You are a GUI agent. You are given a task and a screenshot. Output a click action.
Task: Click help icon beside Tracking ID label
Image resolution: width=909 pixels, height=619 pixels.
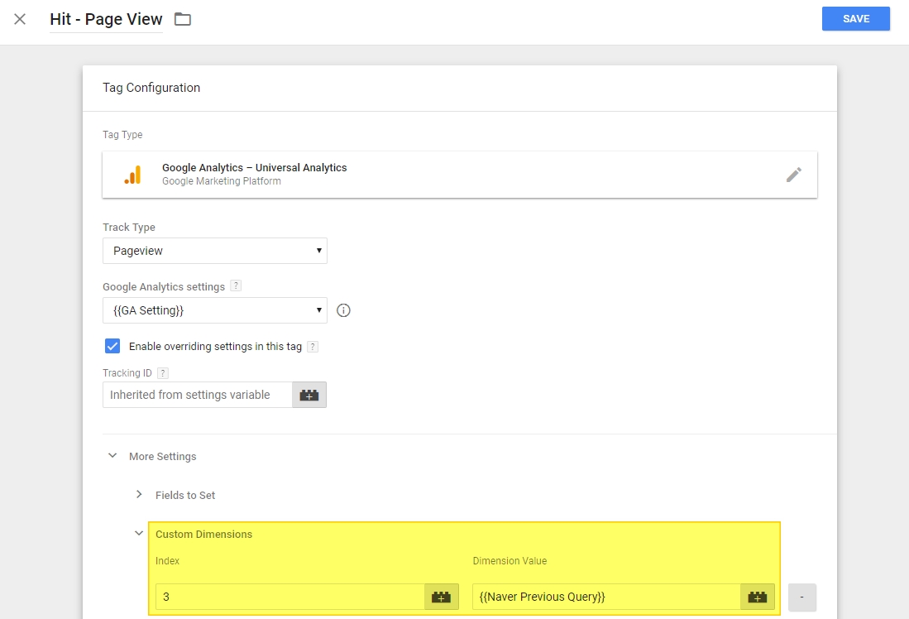(163, 373)
